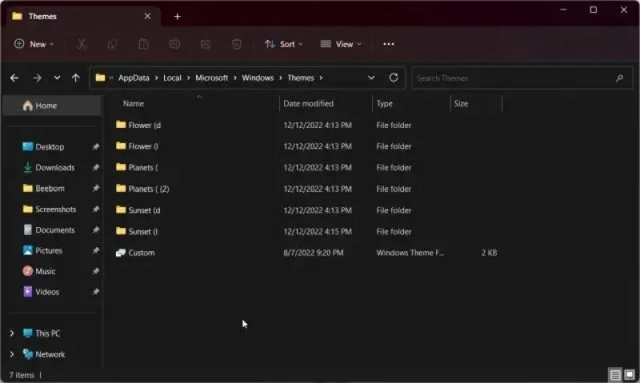Open the View layout dropdown
This screenshot has height=383, width=640.
tap(342, 44)
